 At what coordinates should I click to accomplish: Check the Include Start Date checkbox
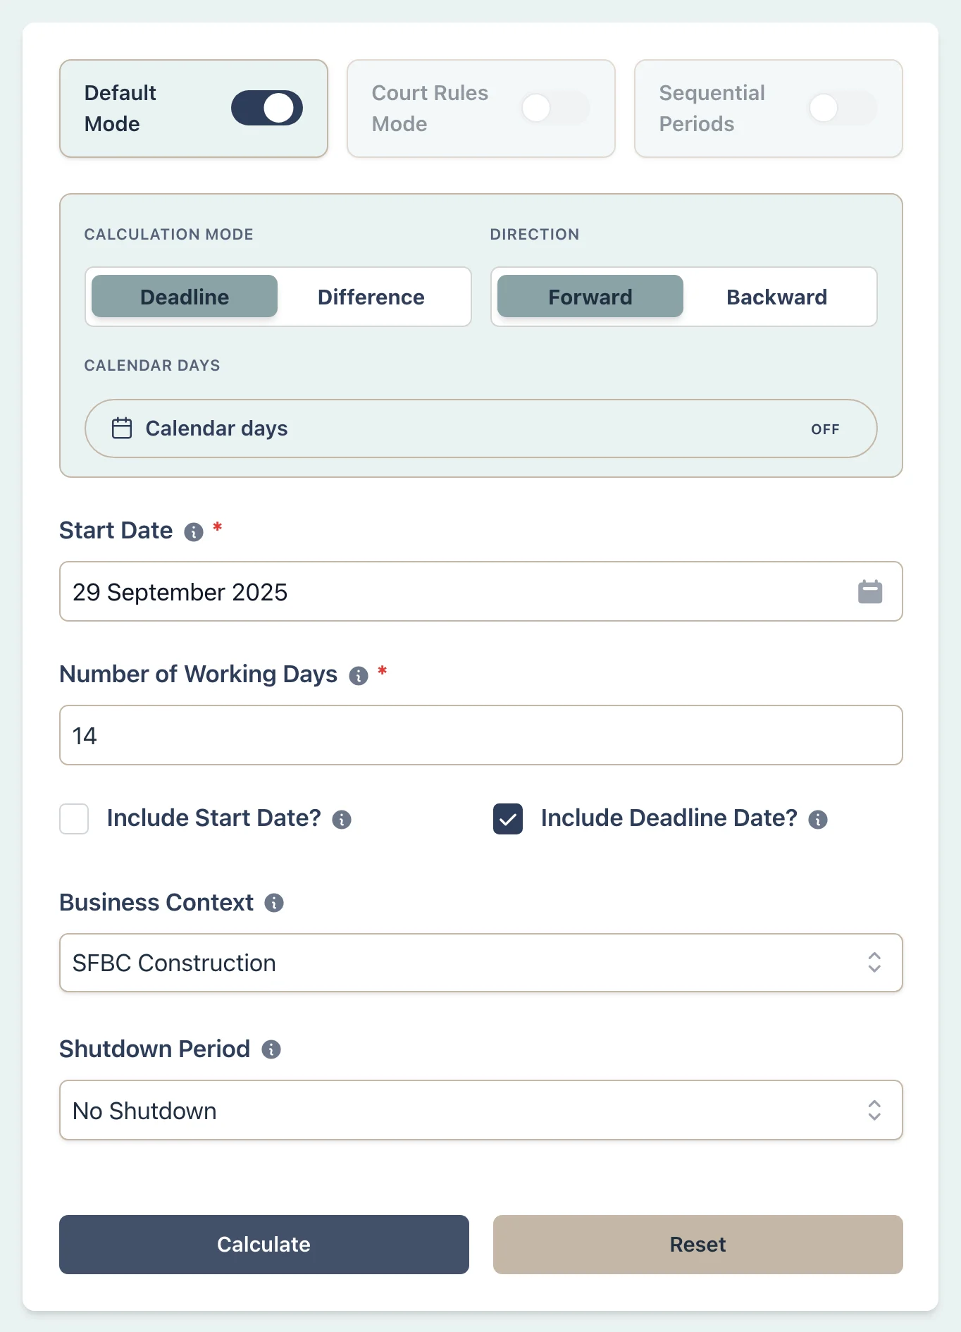coord(73,820)
